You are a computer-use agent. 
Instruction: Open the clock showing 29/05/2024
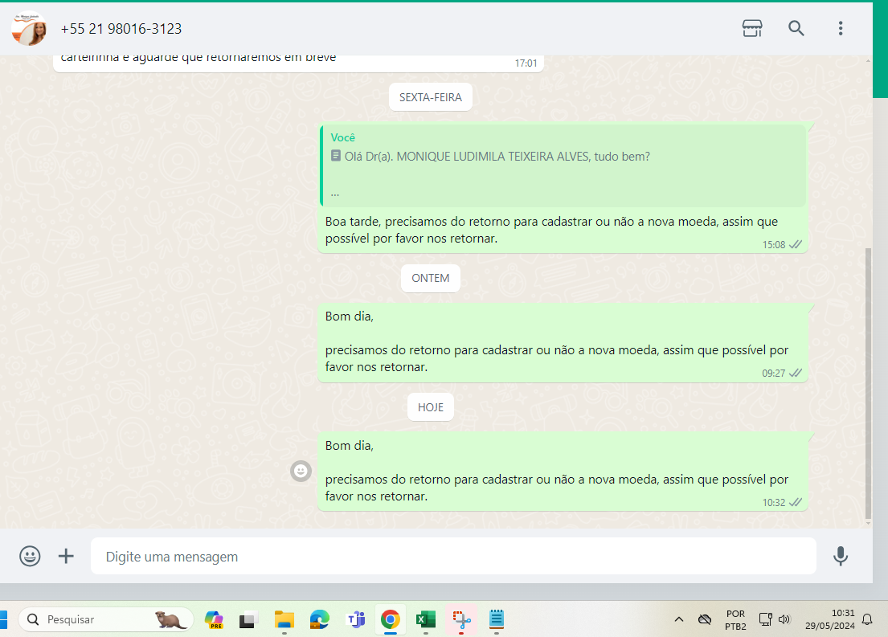point(829,619)
